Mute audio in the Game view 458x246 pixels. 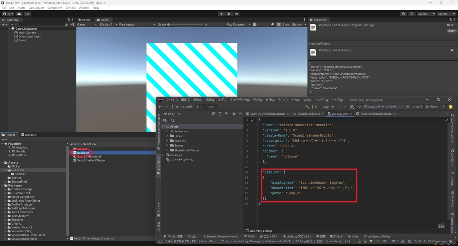(273, 24)
